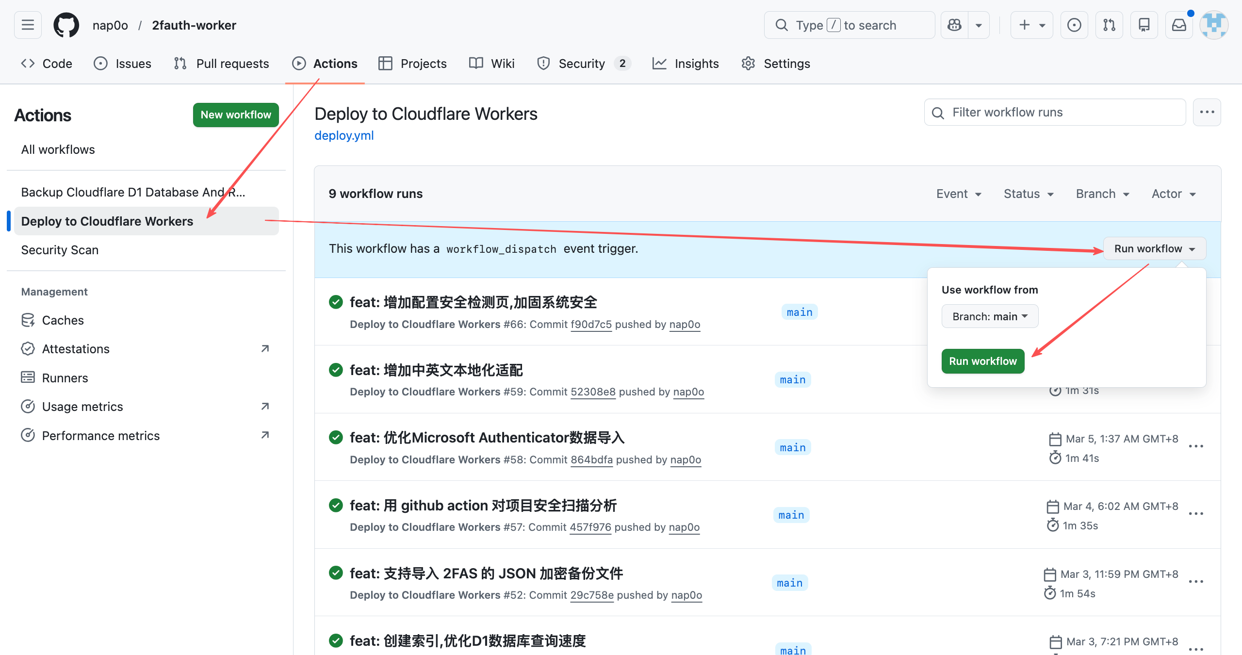
Task: Go to the Security tab
Action: (x=581, y=64)
